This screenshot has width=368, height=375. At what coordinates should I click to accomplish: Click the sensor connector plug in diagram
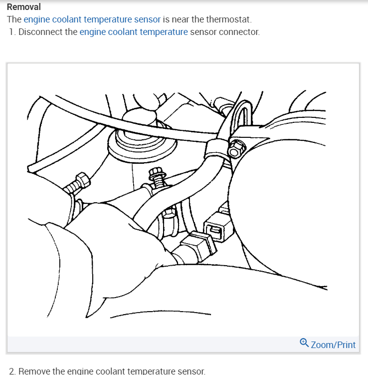point(218,227)
